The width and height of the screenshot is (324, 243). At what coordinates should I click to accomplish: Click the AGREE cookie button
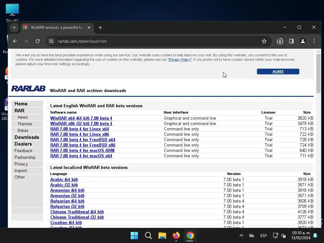[278, 72]
